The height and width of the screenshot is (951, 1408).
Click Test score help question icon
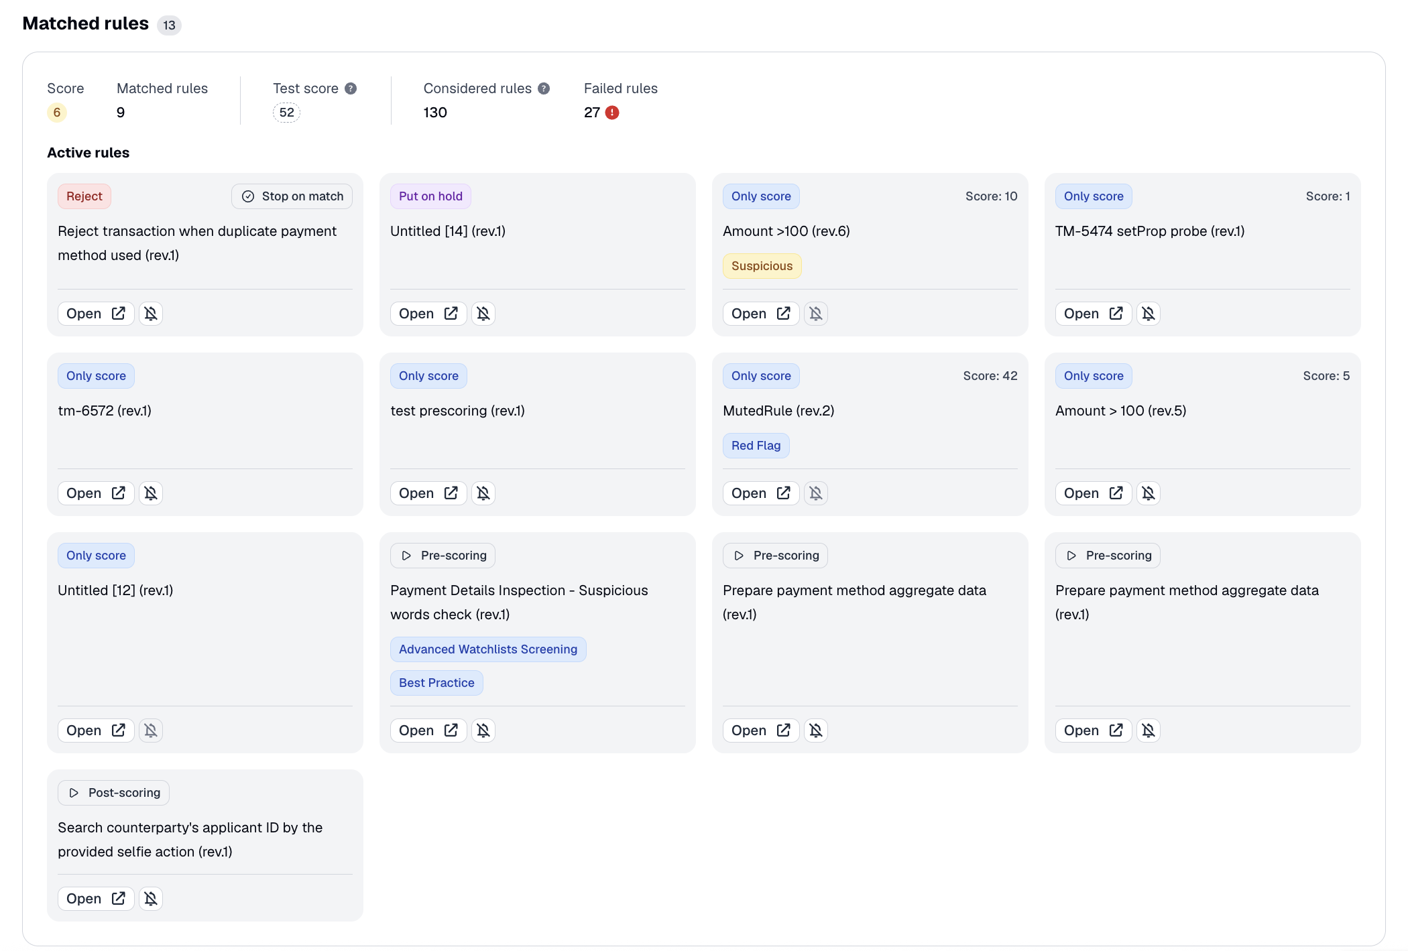(x=351, y=88)
